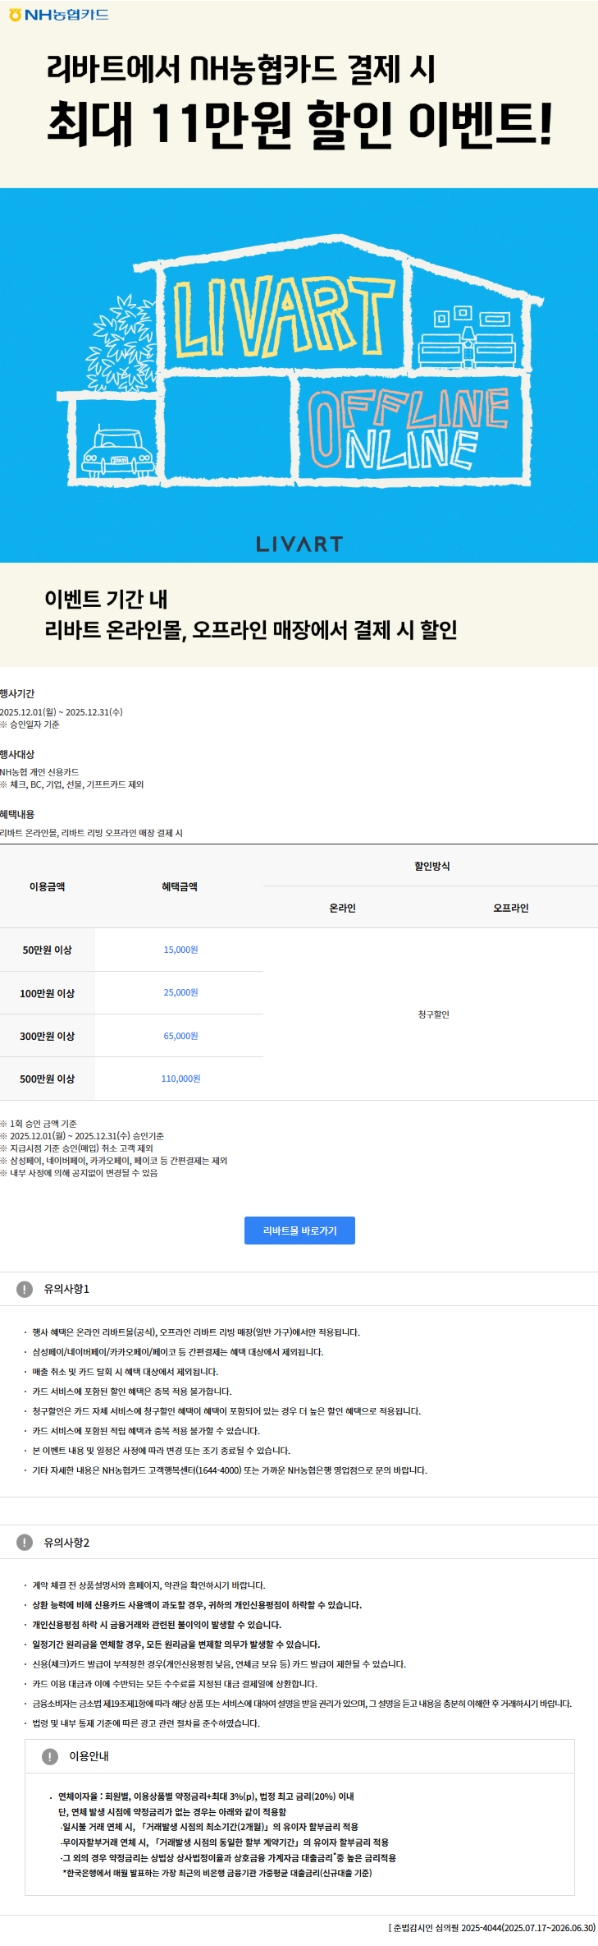
Task: Select the 온라인 column header
Action: 342,908
